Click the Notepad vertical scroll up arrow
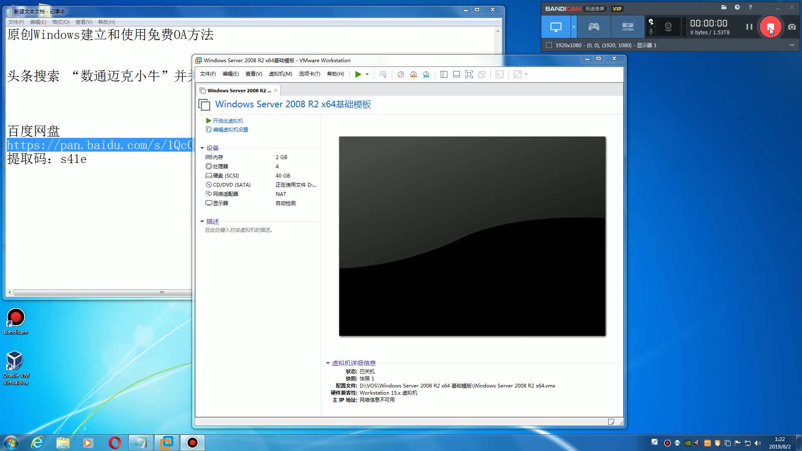The image size is (802, 451). pos(498,31)
